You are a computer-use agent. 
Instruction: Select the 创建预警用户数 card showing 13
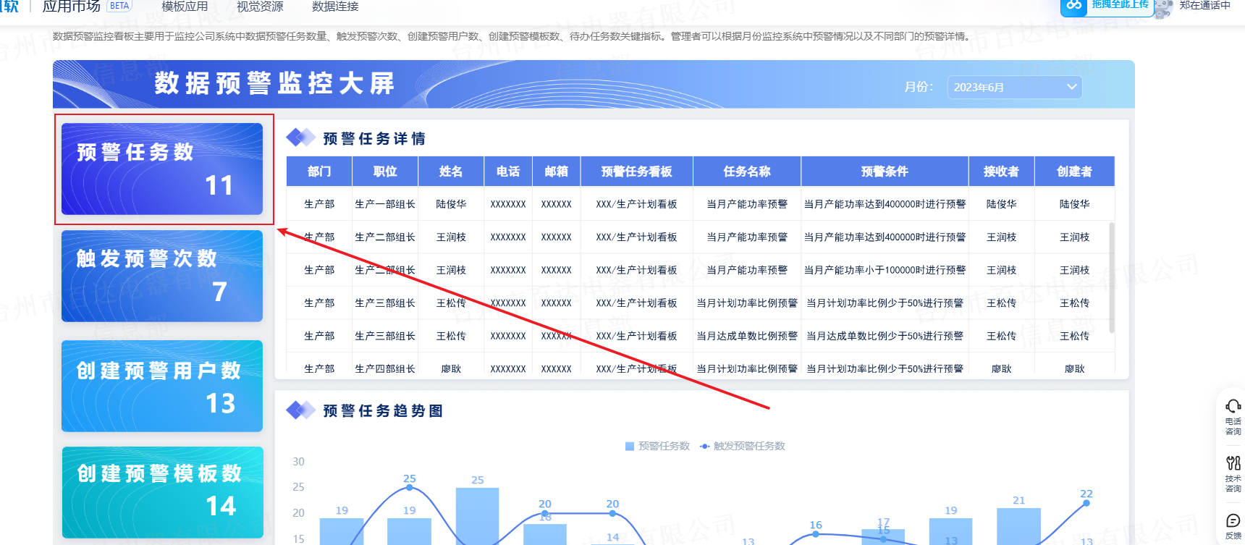[162, 386]
